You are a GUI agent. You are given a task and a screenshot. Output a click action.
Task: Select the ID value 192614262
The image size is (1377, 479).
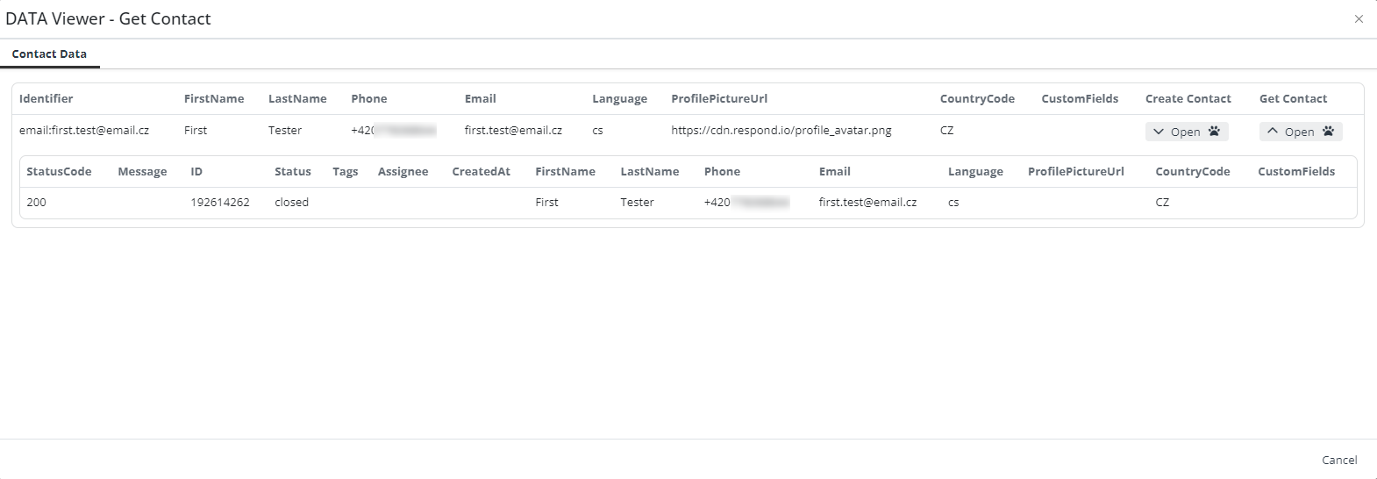(220, 203)
